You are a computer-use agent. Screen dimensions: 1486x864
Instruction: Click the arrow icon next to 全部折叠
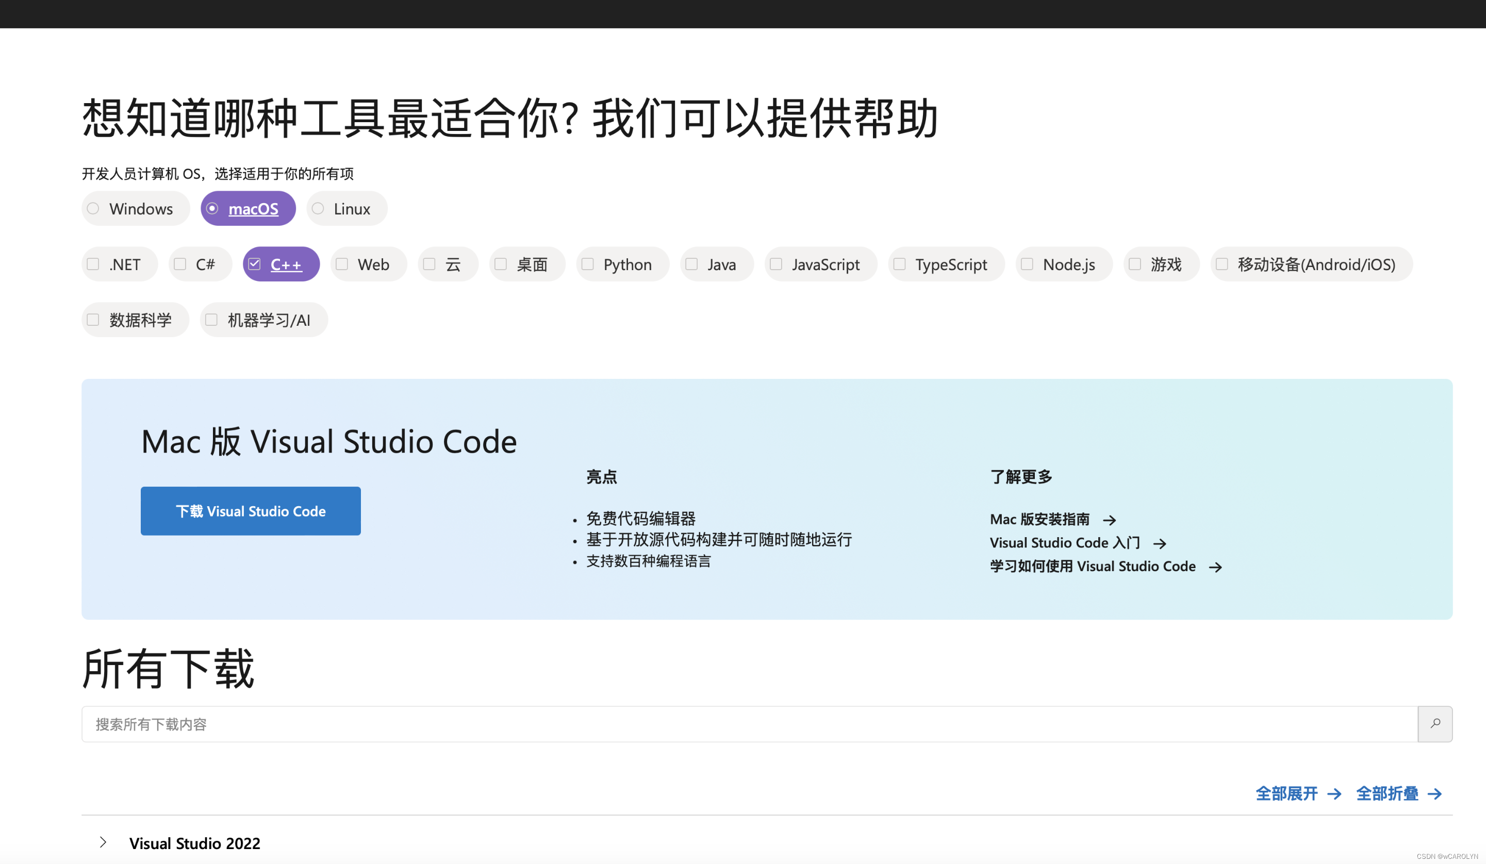[1435, 794]
